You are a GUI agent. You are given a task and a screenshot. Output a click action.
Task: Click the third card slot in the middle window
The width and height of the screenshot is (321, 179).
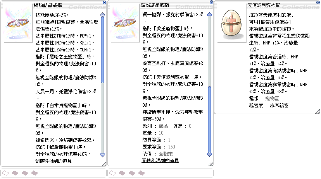(x=131, y=173)
